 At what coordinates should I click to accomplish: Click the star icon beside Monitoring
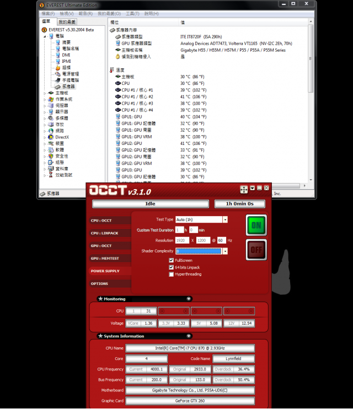coord(100,299)
